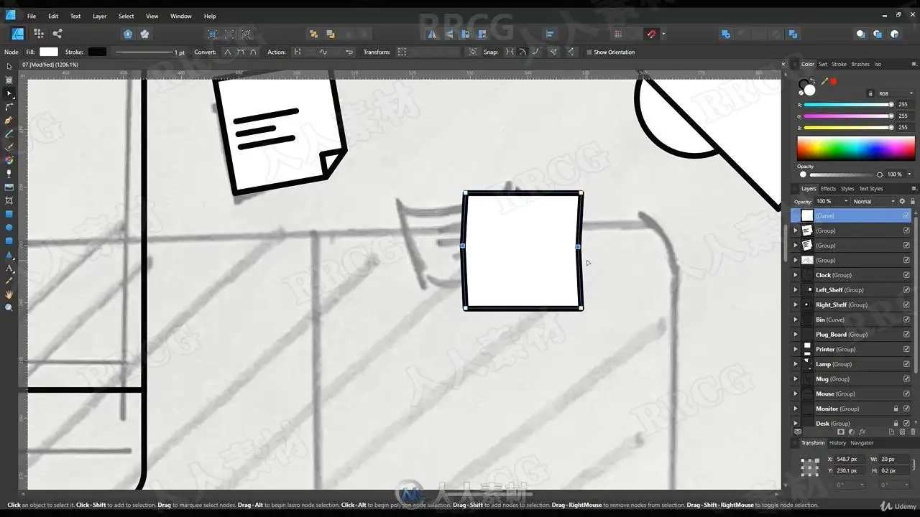Image resolution: width=920 pixels, height=517 pixels.
Task: Hide the Clock group layer
Action: point(906,275)
